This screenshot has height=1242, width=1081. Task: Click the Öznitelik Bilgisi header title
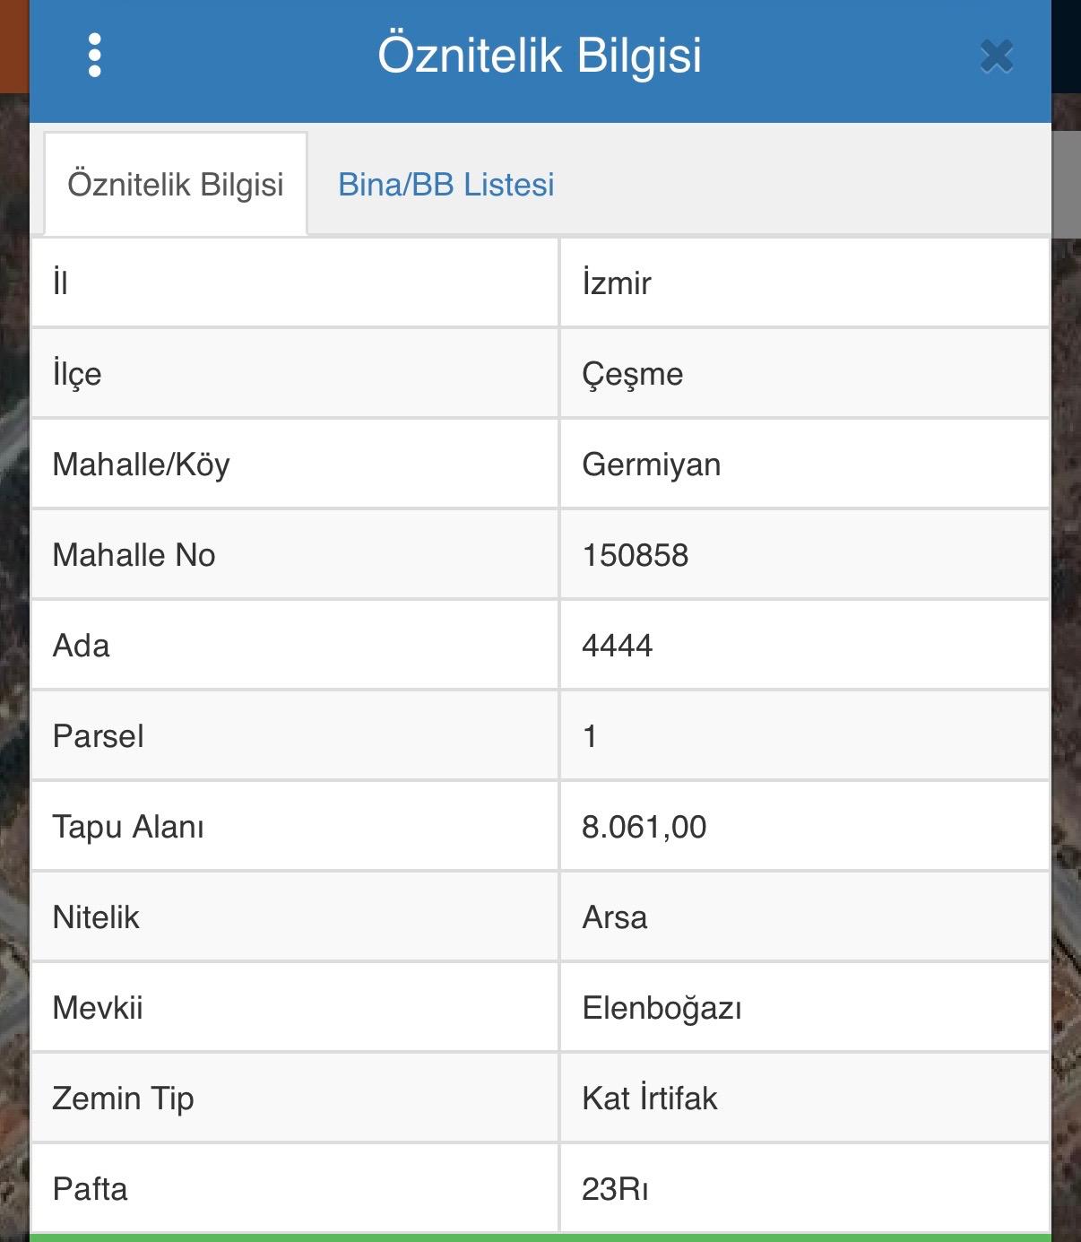(540, 55)
